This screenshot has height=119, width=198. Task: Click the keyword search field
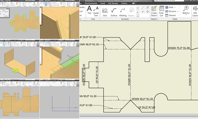169,1
